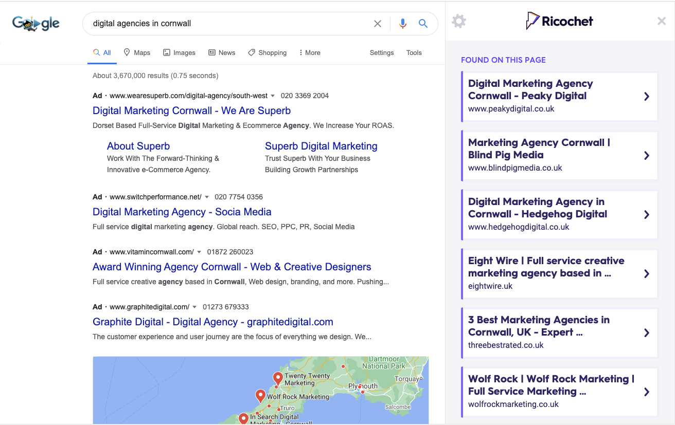Expand the switchperformance.net ad info arrow
The height and width of the screenshot is (425, 675).
click(x=207, y=197)
